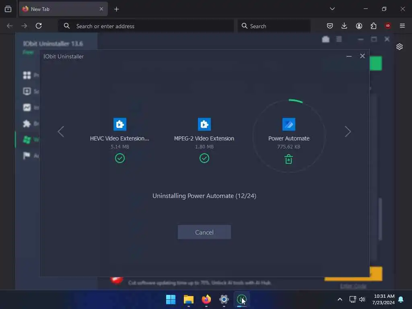Click the '775.62 KB' size label
The height and width of the screenshot is (309, 412).
[x=288, y=146]
